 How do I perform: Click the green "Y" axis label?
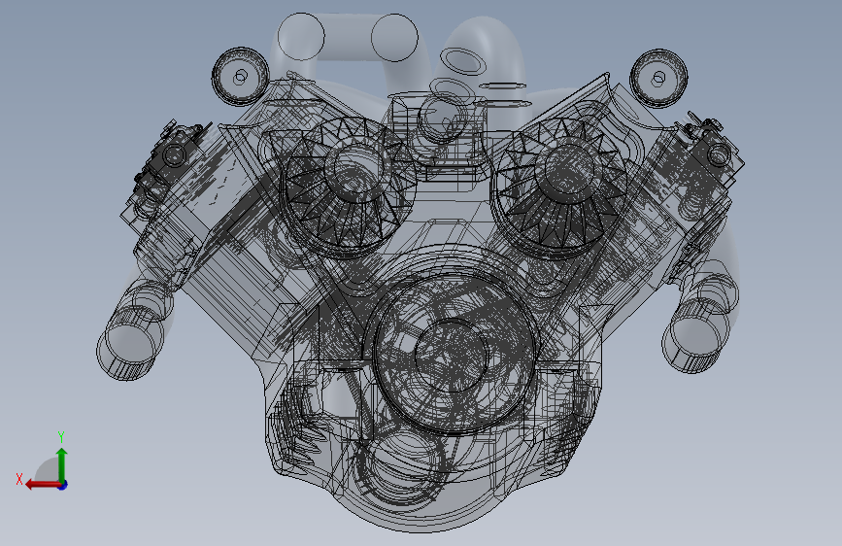click(x=61, y=437)
